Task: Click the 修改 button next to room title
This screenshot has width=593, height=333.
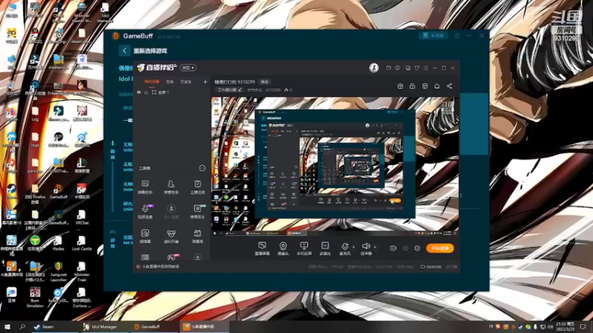Action: (265, 82)
